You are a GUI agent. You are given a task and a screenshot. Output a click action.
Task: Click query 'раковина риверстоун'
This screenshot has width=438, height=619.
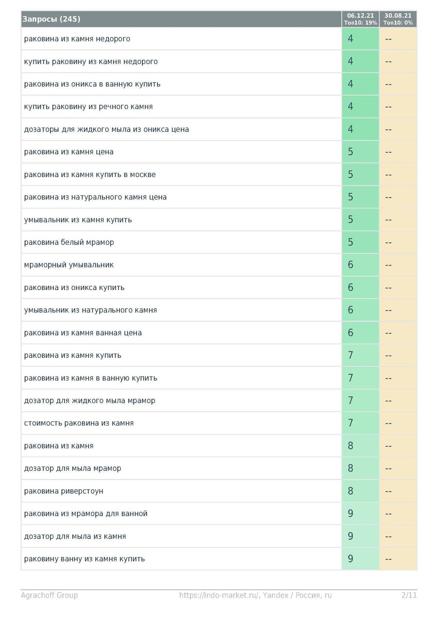coord(64,491)
